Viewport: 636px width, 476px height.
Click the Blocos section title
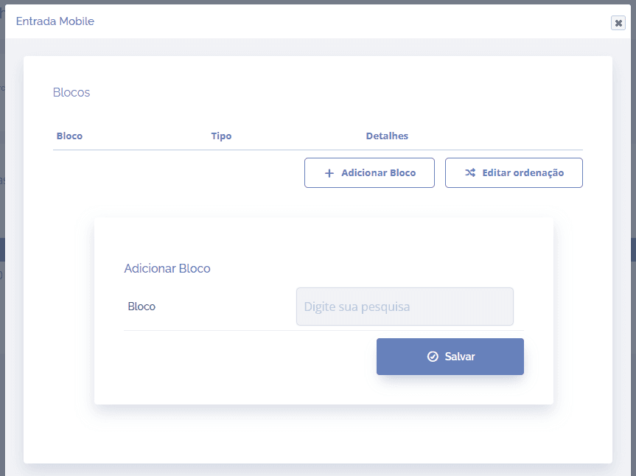click(x=71, y=92)
